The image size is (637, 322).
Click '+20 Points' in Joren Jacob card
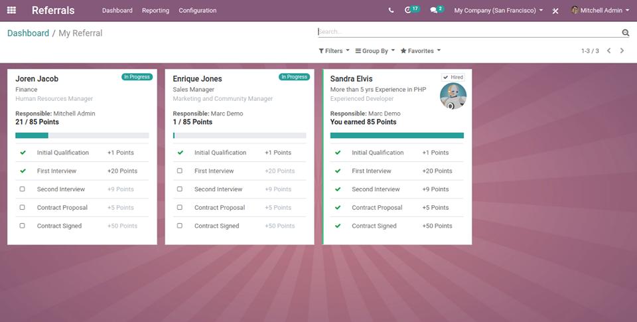(x=122, y=171)
